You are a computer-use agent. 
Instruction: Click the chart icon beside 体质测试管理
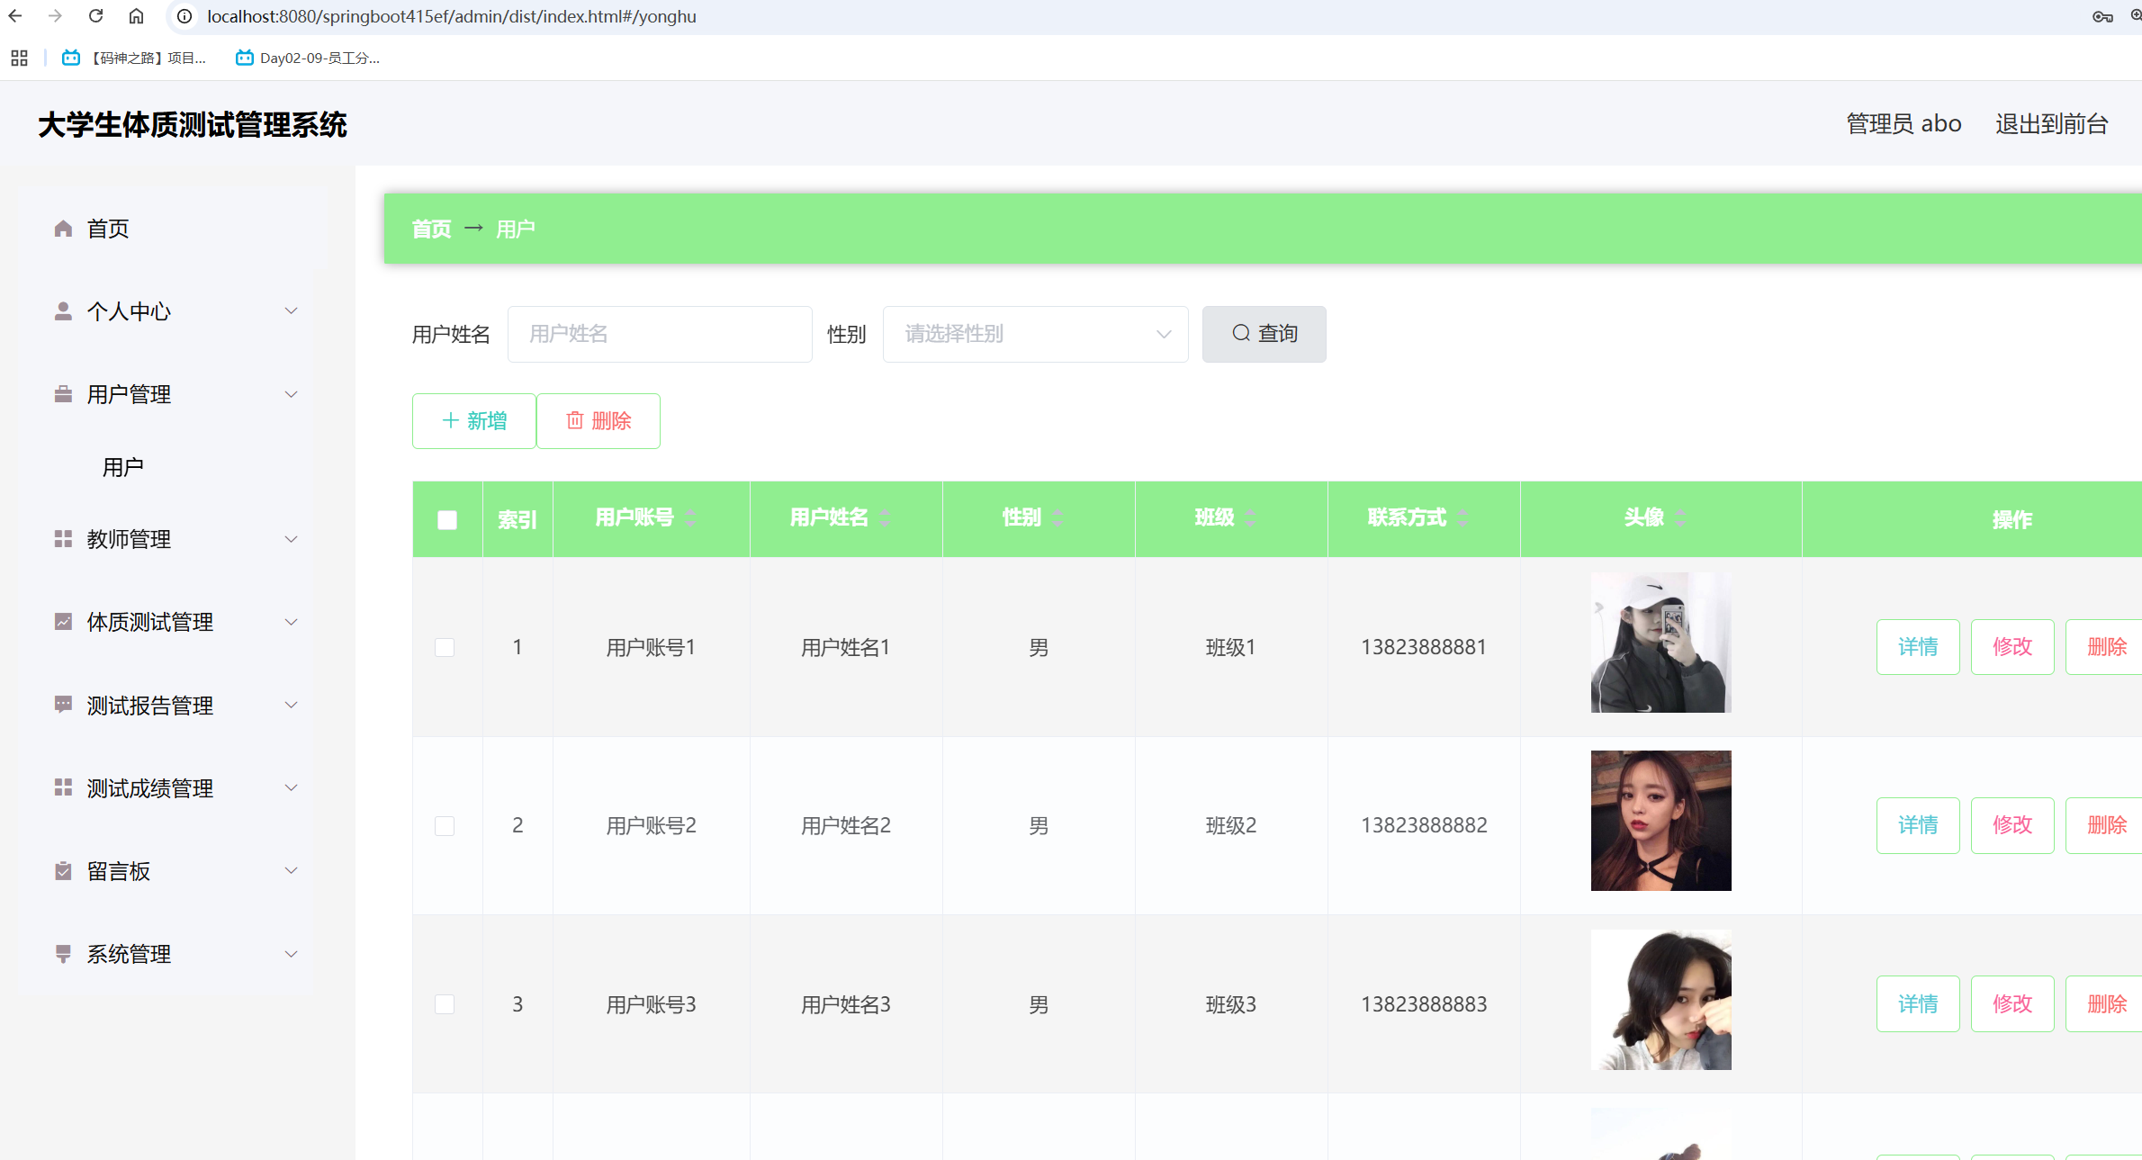(x=63, y=622)
